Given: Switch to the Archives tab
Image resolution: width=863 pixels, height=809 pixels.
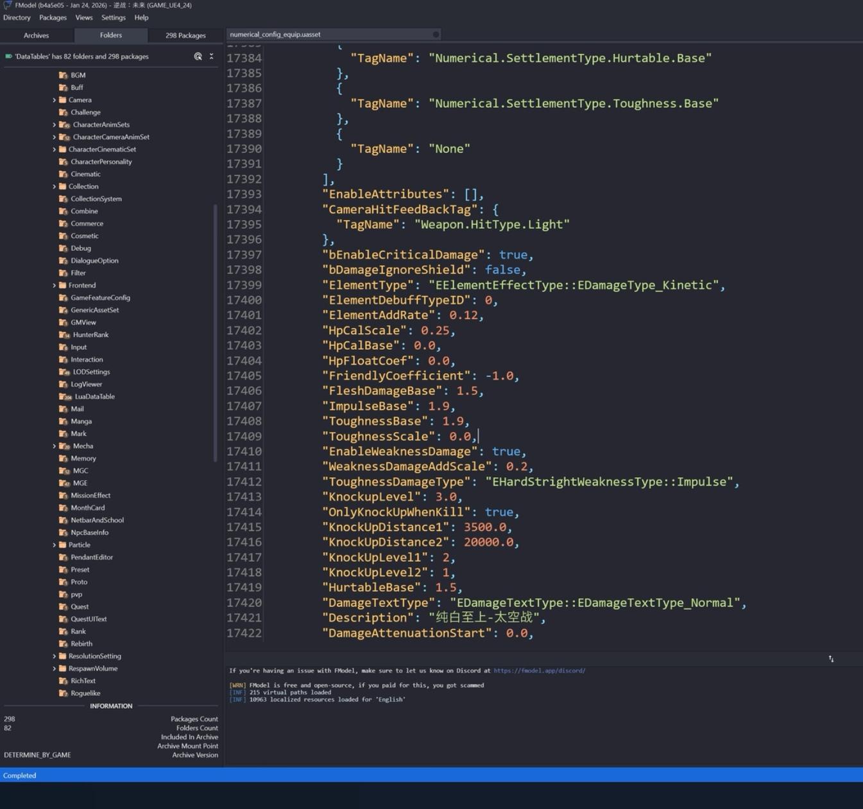Looking at the screenshot, I should (x=36, y=35).
